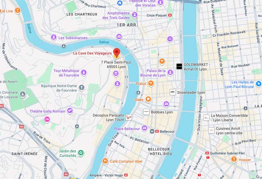Click the Café Comptoir Abel restaurant icon
Screen dimensions: 262x179
pyautogui.click(x=105, y=161)
